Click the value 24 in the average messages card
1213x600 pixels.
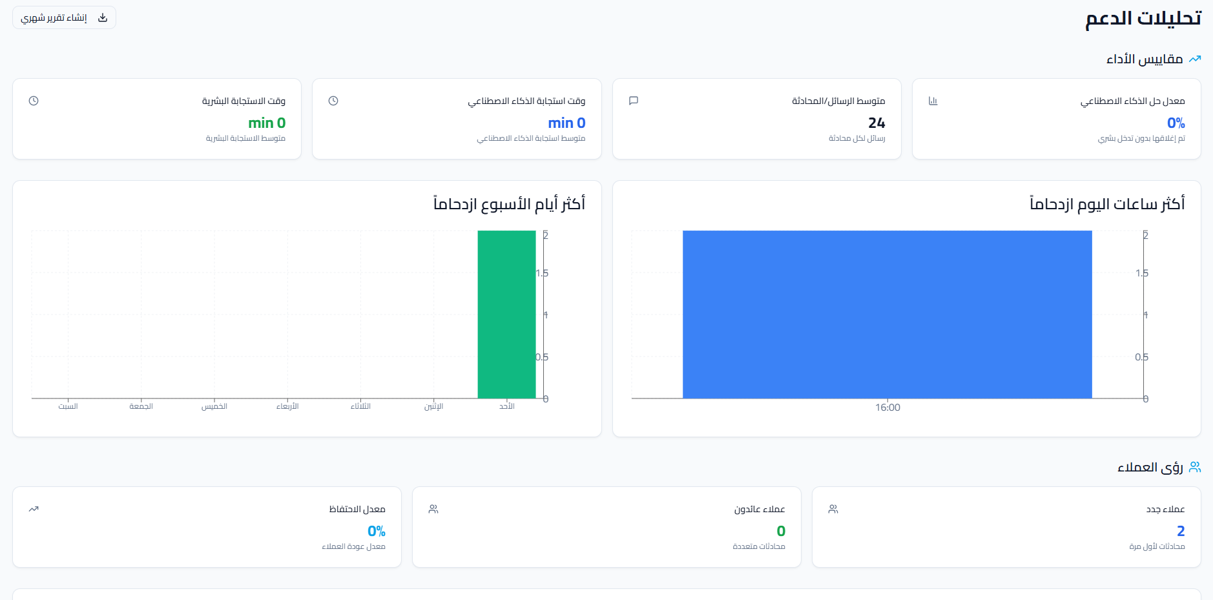pyautogui.click(x=876, y=123)
